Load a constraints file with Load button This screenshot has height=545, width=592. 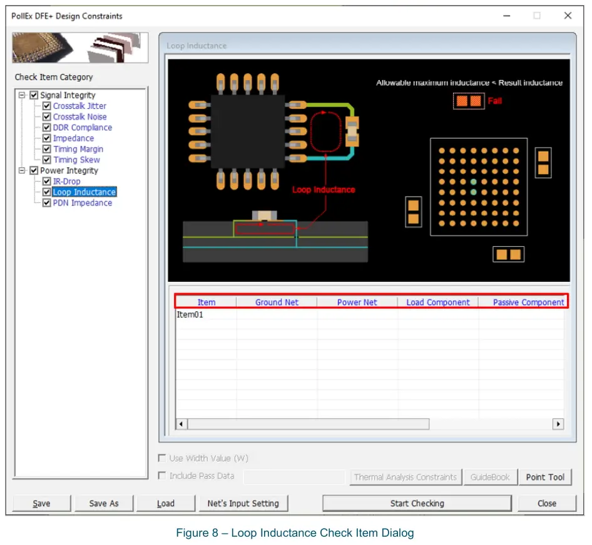click(x=165, y=504)
